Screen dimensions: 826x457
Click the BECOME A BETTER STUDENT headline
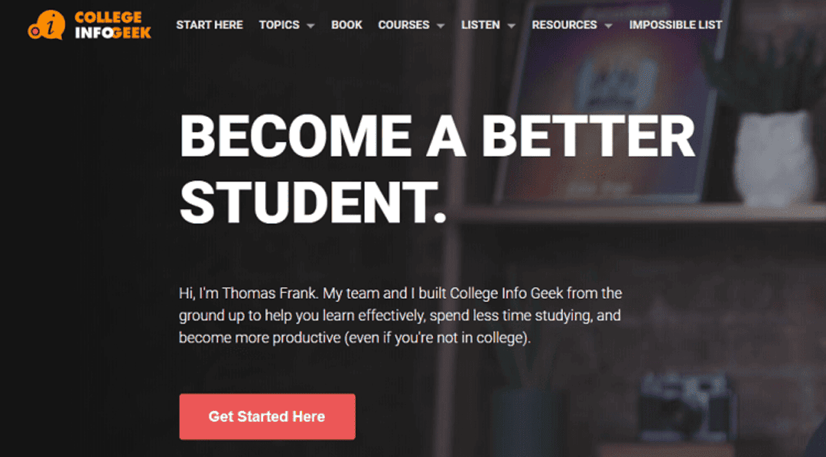pyautogui.click(x=437, y=169)
